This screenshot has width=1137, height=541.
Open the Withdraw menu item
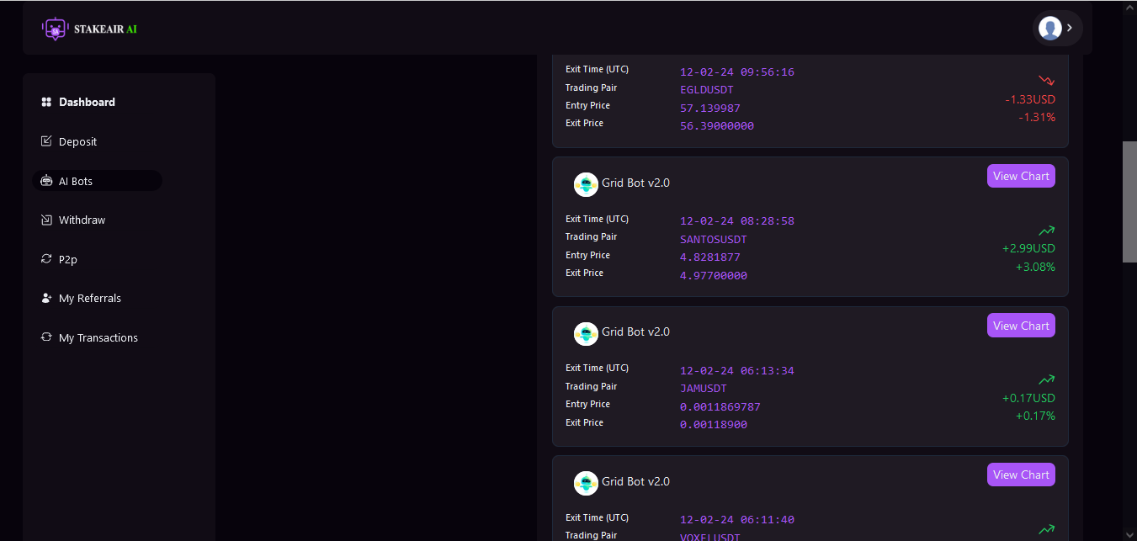pyautogui.click(x=82, y=220)
